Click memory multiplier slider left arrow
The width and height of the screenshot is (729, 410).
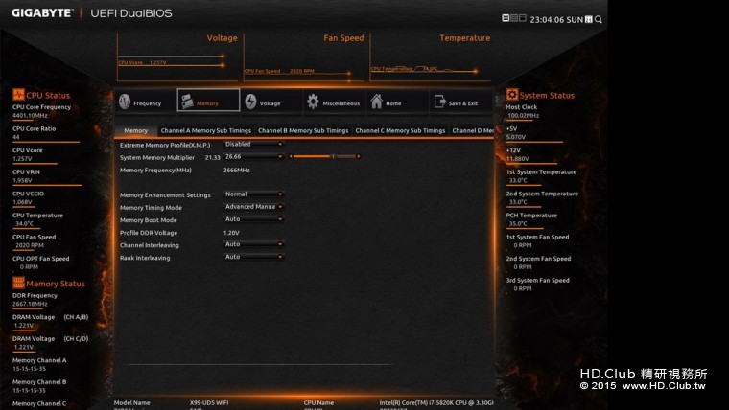tap(291, 156)
